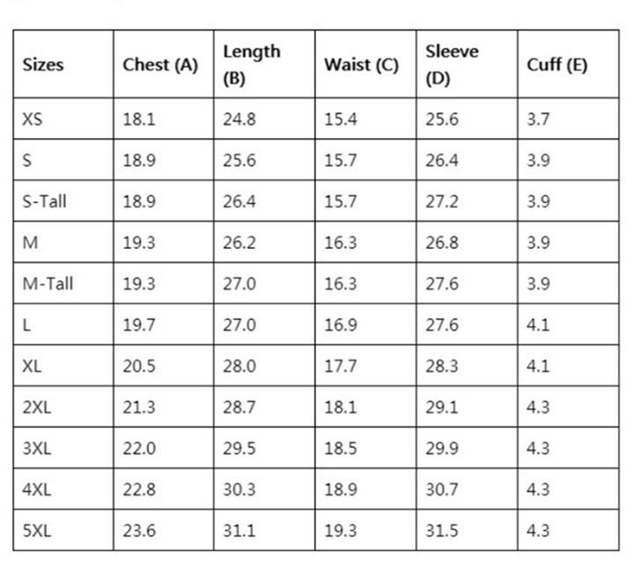Click the Sleeve (D) column header

point(452,65)
